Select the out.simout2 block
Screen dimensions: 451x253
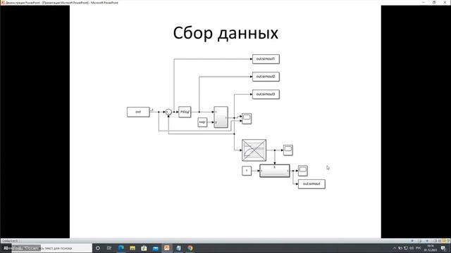(x=266, y=77)
